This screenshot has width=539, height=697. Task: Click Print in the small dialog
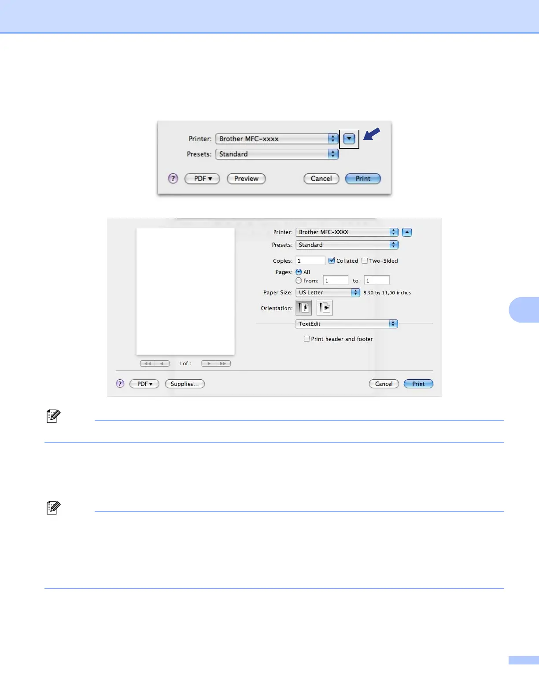click(363, 179)
